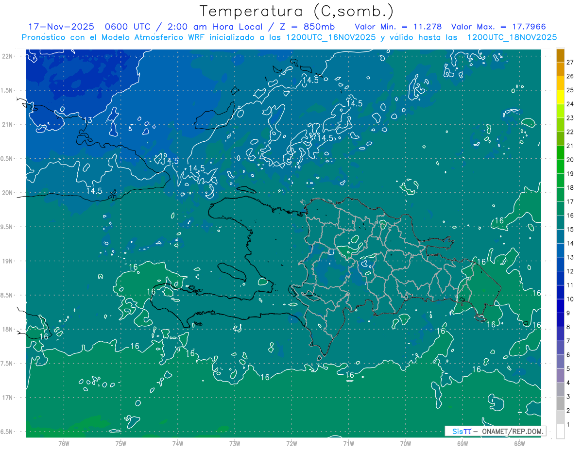Click the orange 27 degree legend swatch
Viewport: 583px width, 450px height.
(x=560, y=55)
